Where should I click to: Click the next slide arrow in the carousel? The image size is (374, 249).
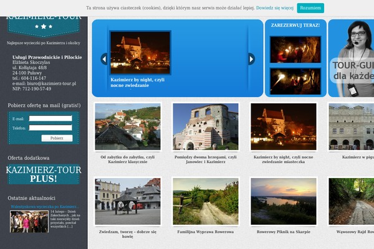click(x=251, y=59)
